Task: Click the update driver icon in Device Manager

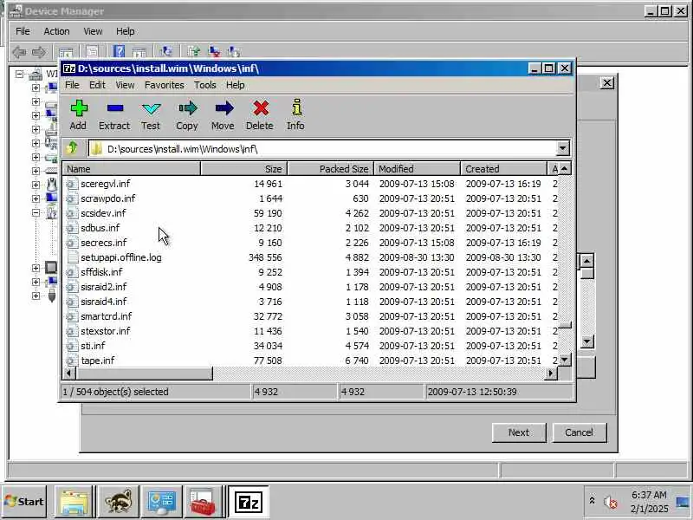Action: [x=193, y=52]
